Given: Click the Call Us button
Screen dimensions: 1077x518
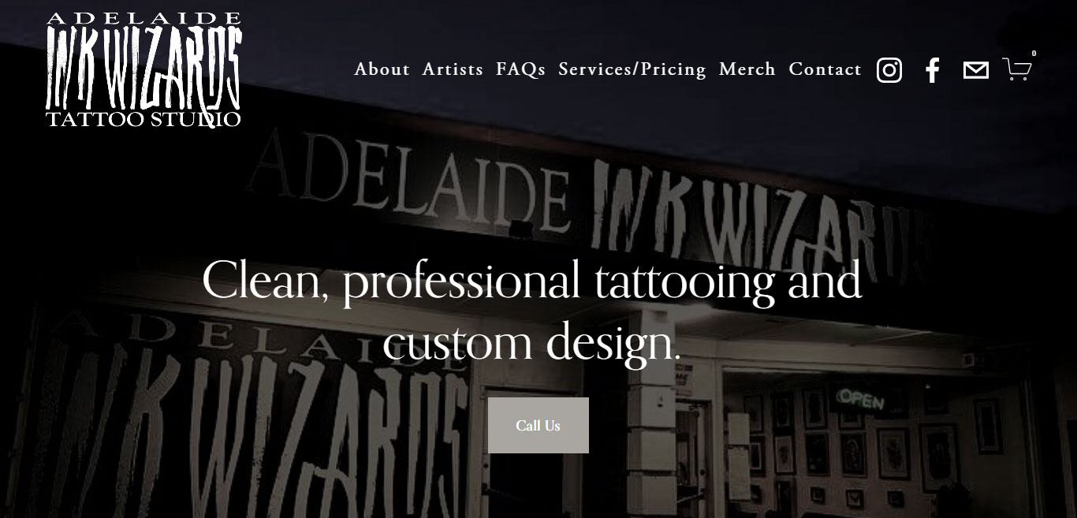Looking at the screenshot, I should [538, 425].
